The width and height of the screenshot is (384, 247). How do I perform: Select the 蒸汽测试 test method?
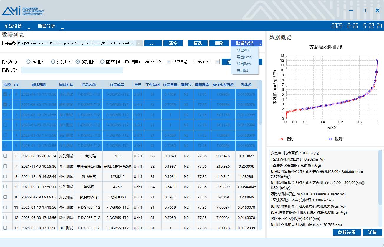click(102, 62)
